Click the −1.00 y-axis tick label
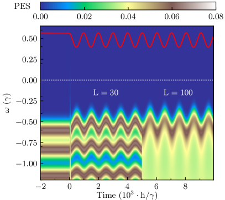The width and height of the screenshot is (225, 200). point(27,164)
